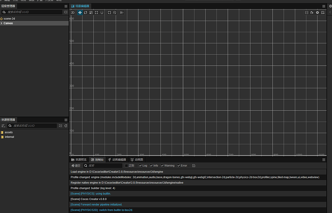Select the assets manager tab
The height and width of the screenshot is (213, 332).
point(8,120)
